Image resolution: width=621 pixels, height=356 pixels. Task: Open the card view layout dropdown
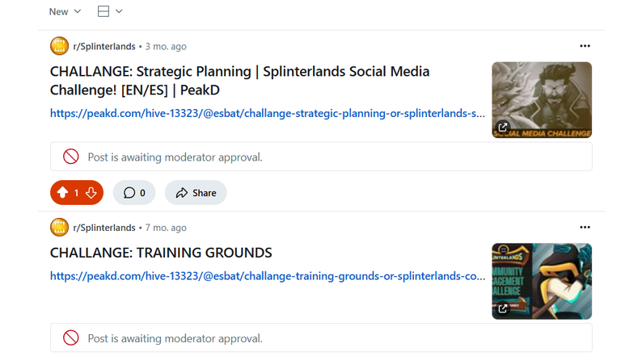[x=110, y=11]
